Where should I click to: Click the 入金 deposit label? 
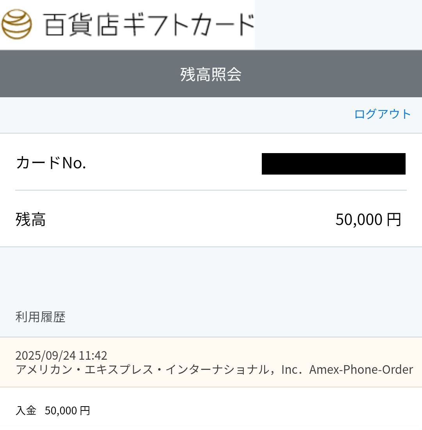pos(26,410)
